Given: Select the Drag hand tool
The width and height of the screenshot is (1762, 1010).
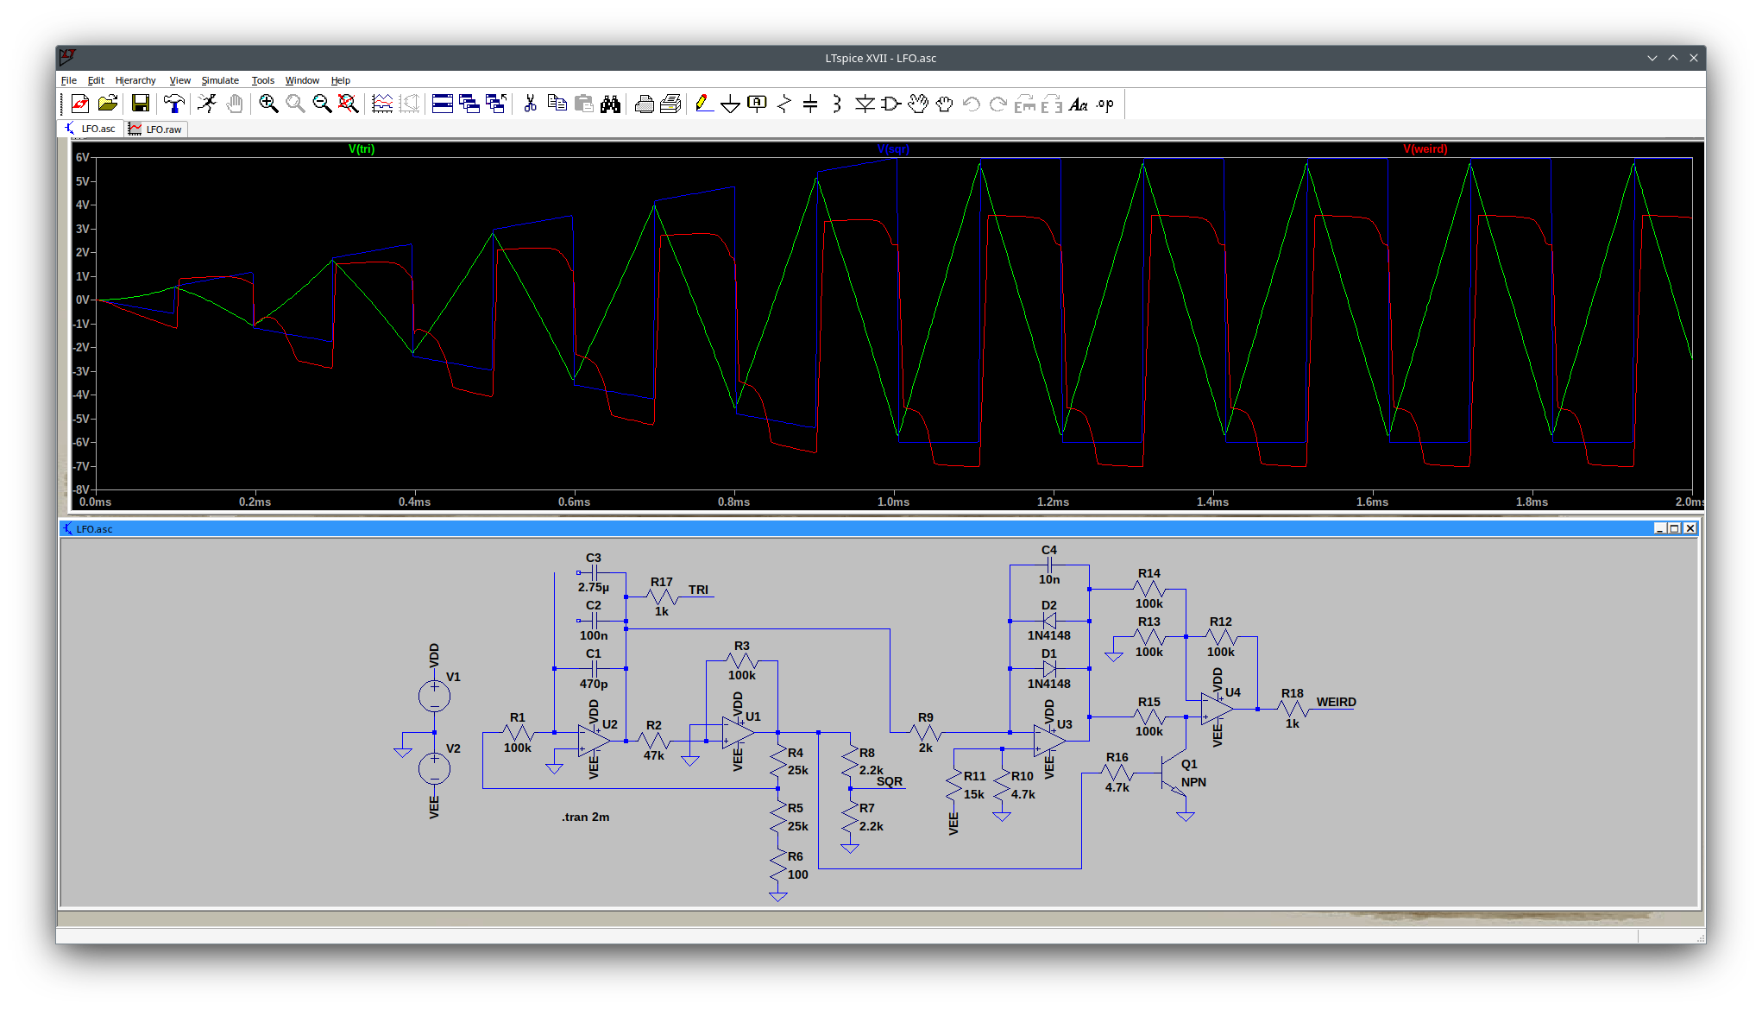Looking at the screenshot, I should [945, 104].
